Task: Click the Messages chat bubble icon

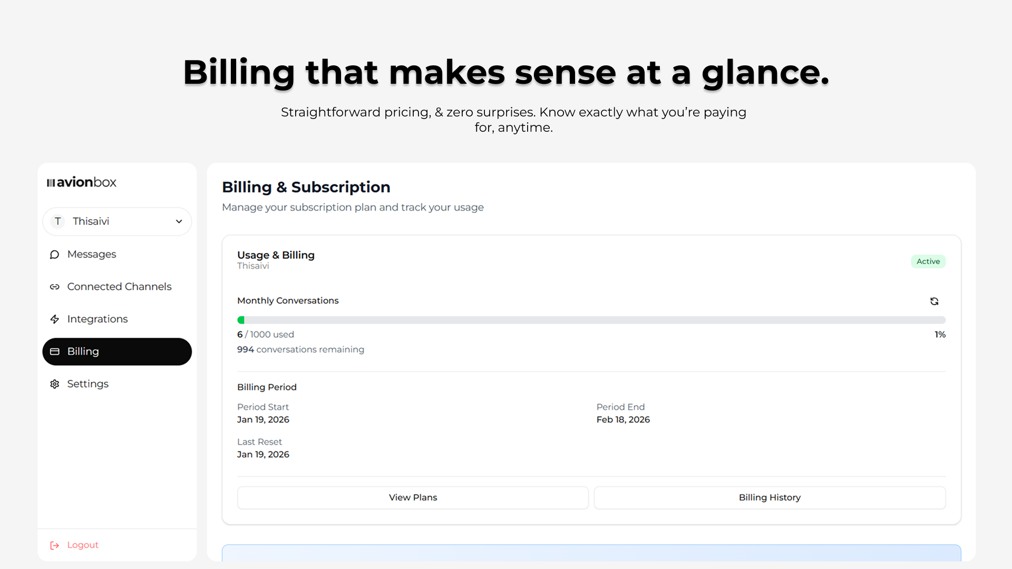Action: [x=54, y=254]
